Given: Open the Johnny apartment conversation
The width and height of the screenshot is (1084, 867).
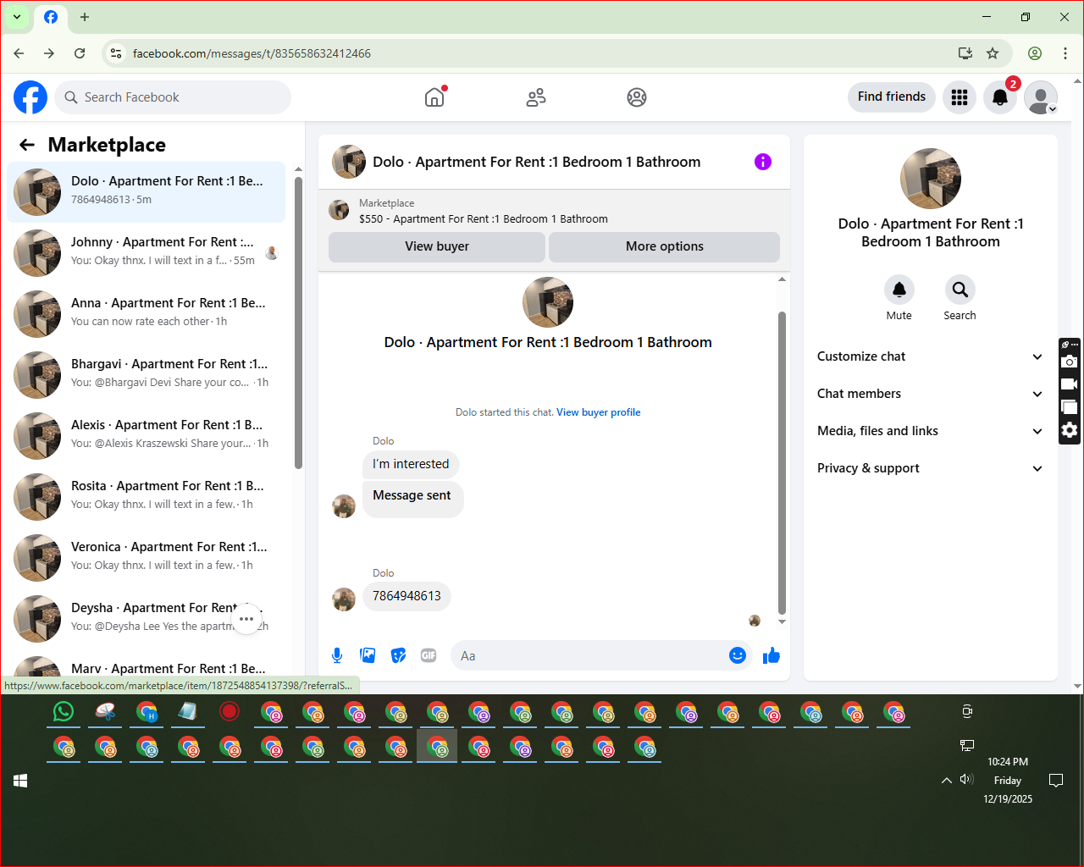Looking at the screenshot, I should click(x=146, y=252).
